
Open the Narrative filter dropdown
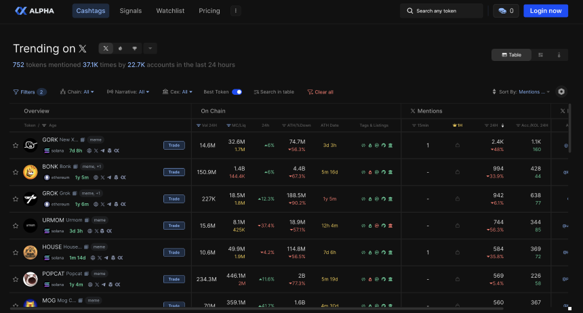pyautogui.click(x=128, y=92)
